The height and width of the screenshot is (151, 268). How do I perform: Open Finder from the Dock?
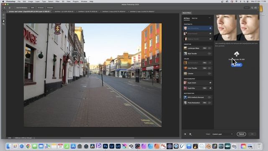9,146
